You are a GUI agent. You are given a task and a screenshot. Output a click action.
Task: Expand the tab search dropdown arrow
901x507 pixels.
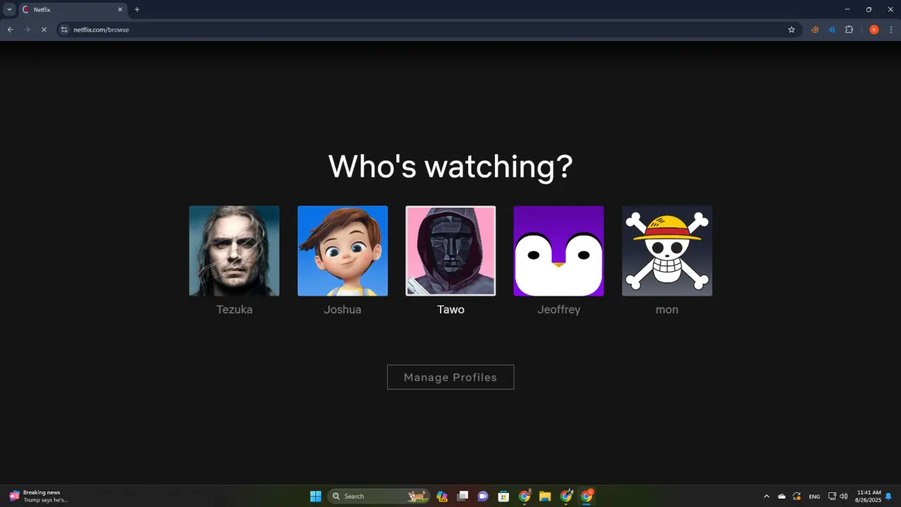tap(9, 9)
